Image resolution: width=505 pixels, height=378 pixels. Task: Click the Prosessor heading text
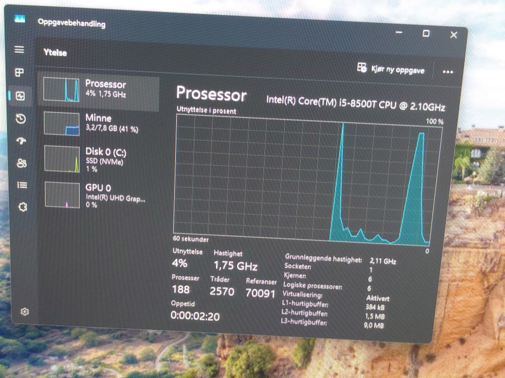click(211, 94)
